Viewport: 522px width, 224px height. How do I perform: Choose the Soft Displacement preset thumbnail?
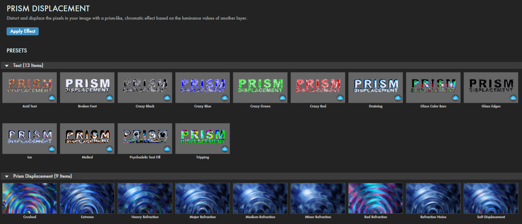491,198
